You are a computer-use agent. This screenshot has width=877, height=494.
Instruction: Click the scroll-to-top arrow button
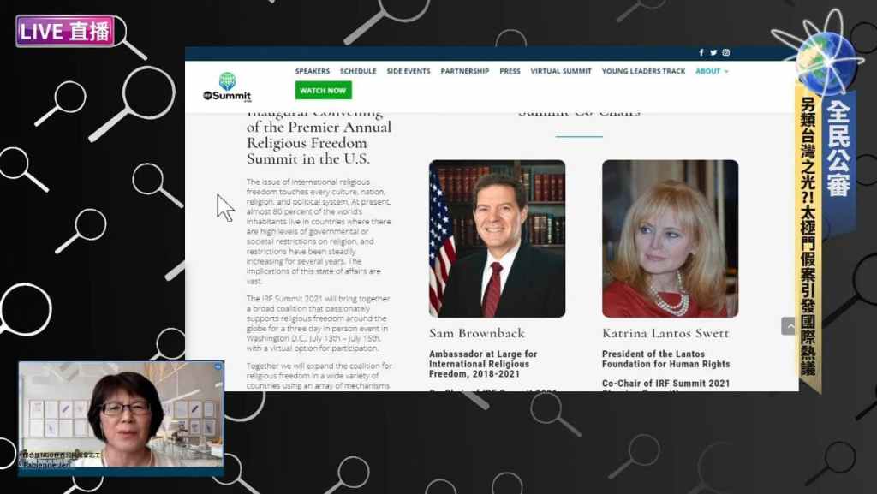[788, 326]
